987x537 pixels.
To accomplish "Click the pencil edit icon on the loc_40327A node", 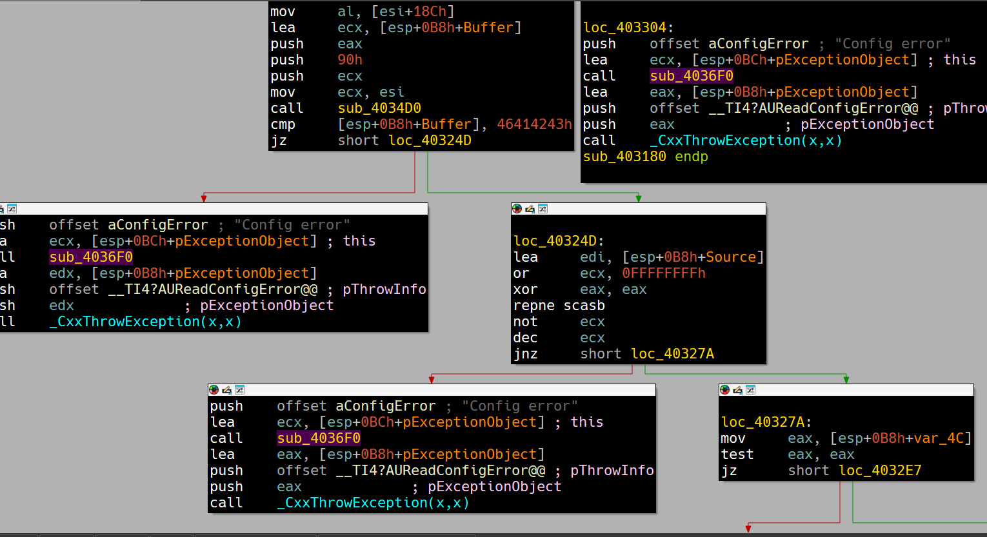I will click(x=737, y=390).
